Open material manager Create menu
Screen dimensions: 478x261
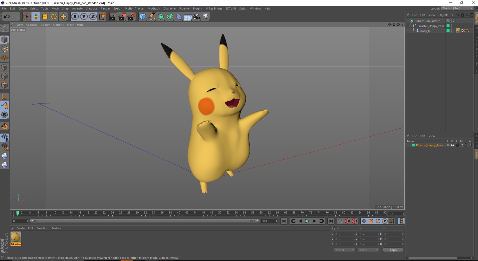click(x=20, y=228)
